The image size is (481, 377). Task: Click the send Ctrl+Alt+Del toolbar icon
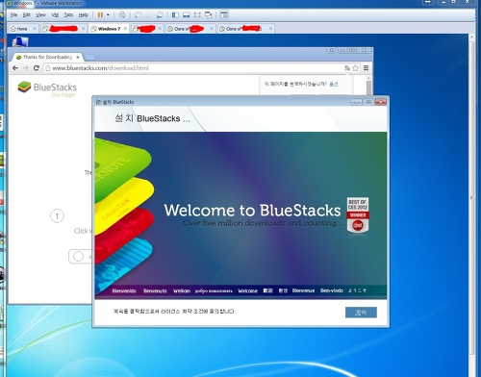tap(122, 15)
